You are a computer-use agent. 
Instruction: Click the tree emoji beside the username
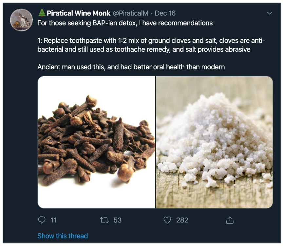(x=41, y=13)
